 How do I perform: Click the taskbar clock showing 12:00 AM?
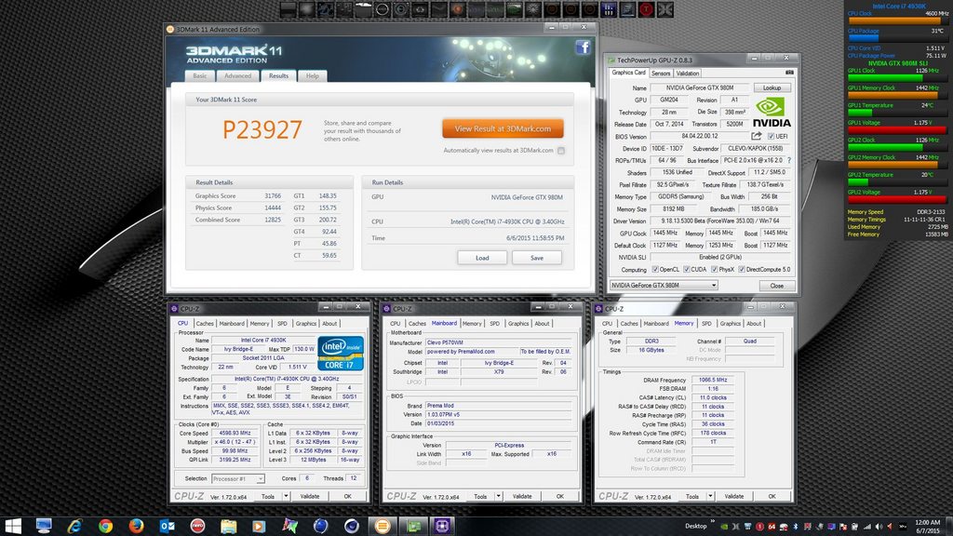tap(928, 527)
